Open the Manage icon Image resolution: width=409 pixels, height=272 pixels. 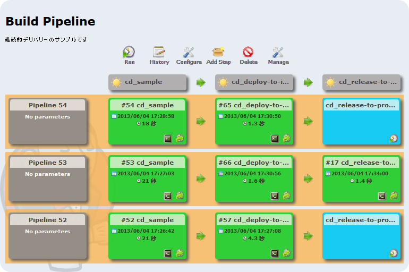pyautogui.click(x=278, y=52)
